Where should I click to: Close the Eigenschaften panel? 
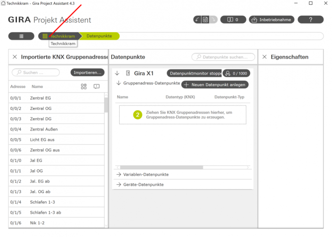coord(265,57)
